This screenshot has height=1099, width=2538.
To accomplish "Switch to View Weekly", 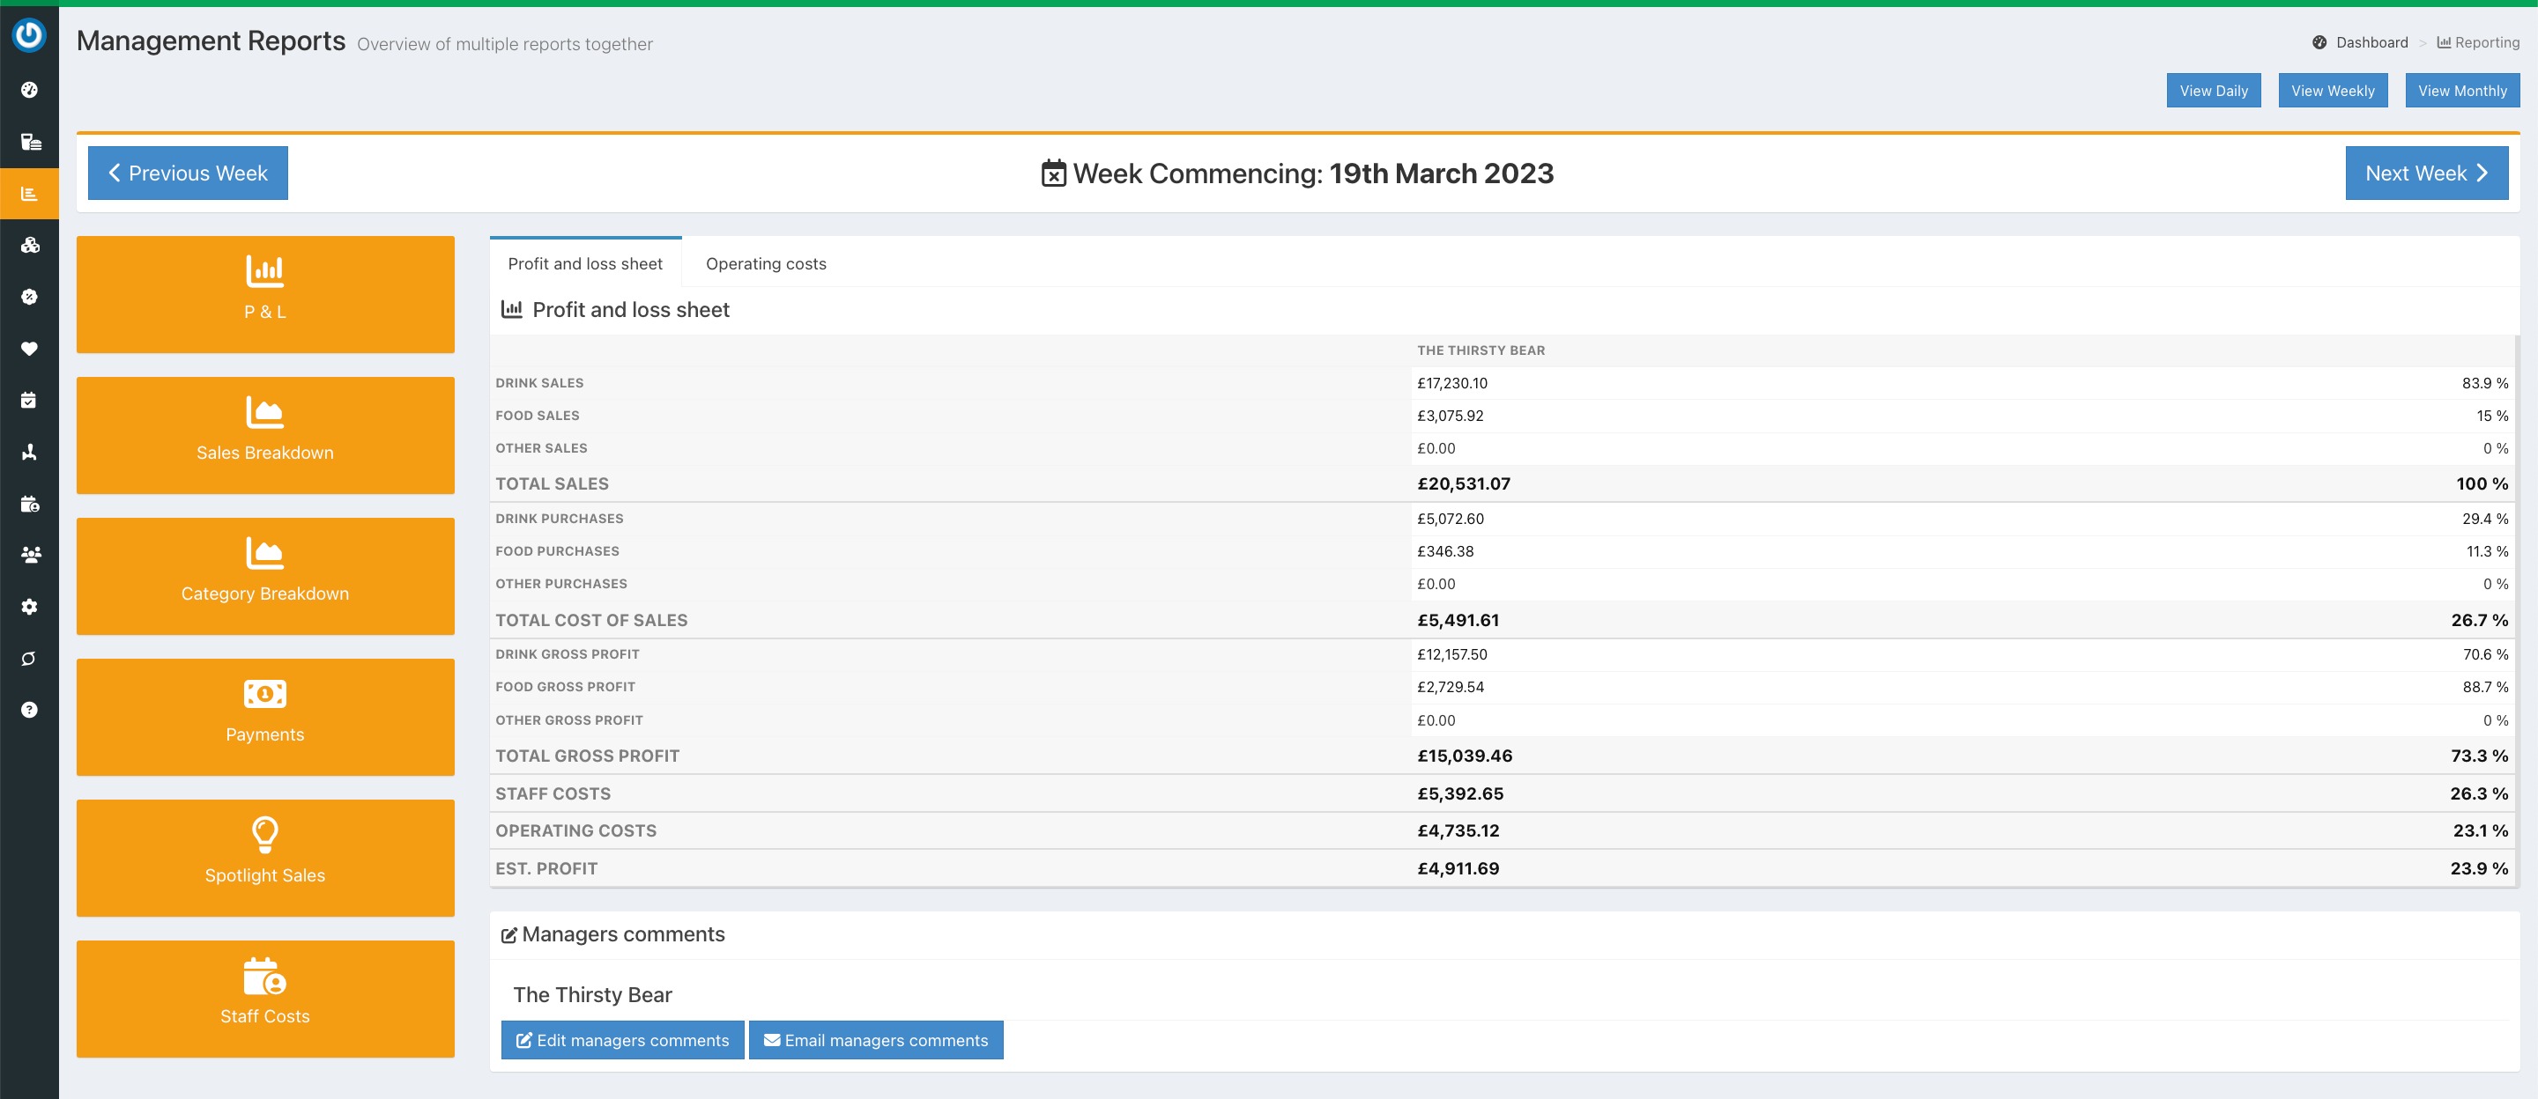I will 2332,91.
